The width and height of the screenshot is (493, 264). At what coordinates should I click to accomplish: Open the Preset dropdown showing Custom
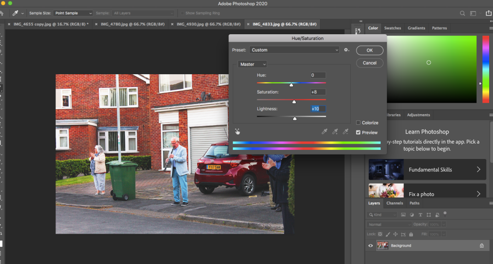pyautogui.click(x=295, y=50)
